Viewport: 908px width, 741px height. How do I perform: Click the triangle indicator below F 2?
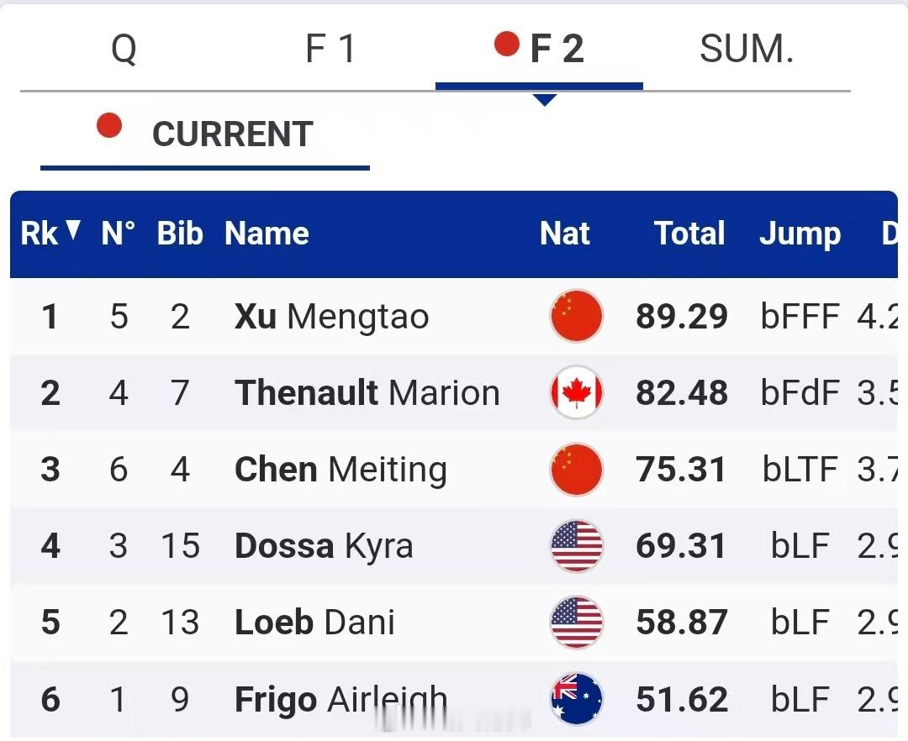pos(545,99)
